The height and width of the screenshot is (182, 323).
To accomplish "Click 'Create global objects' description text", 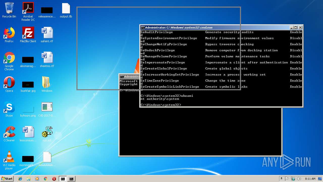I will [226, 69].
